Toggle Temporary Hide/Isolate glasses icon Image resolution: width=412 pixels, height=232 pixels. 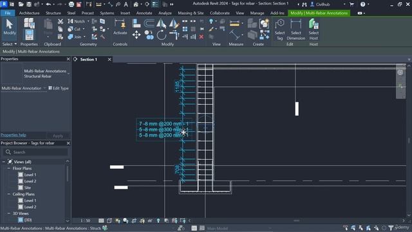[150, 220]
